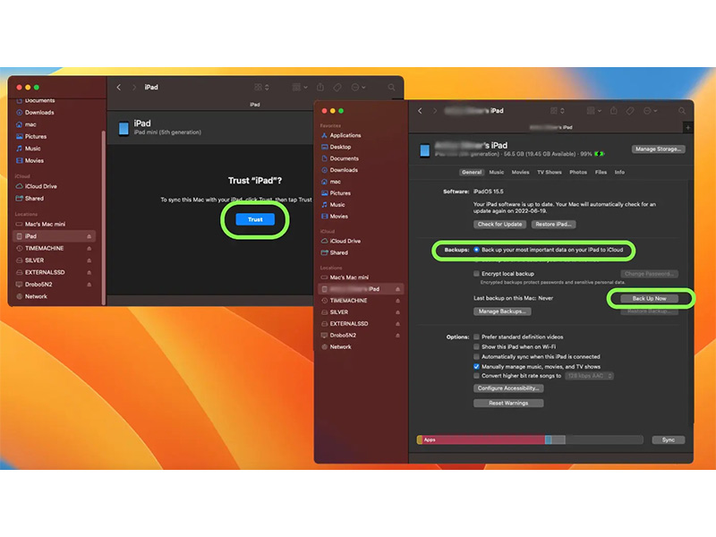Open Downloads in front Finder sidebar
Viewport: 716px width, 537px height.
coord(344,170)
